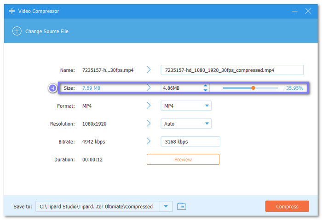Click the Video Compressor app icon in title bar
Image resolution: width=322 pixels, height=220 pixels.
click(12, 11)
